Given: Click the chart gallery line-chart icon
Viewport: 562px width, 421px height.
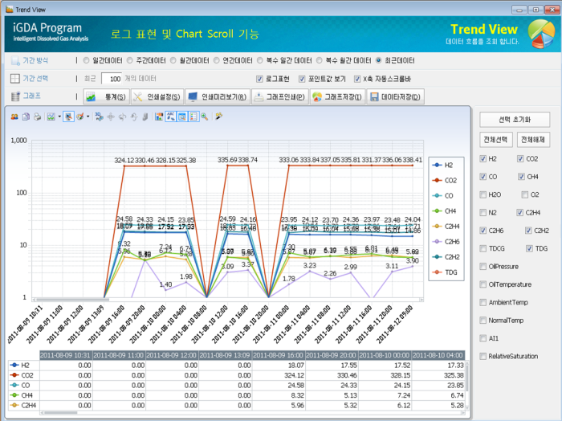Looking at the screenshot, I should click(51, 116).
